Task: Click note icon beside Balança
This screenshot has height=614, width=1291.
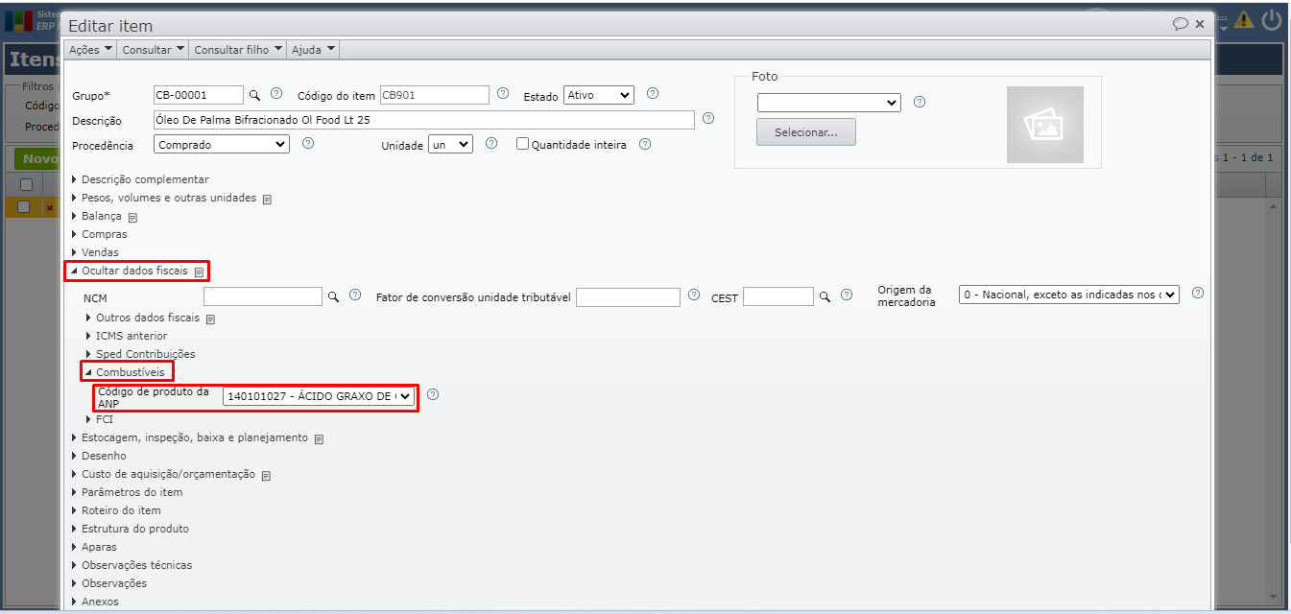Action: (x=132, y=218)
